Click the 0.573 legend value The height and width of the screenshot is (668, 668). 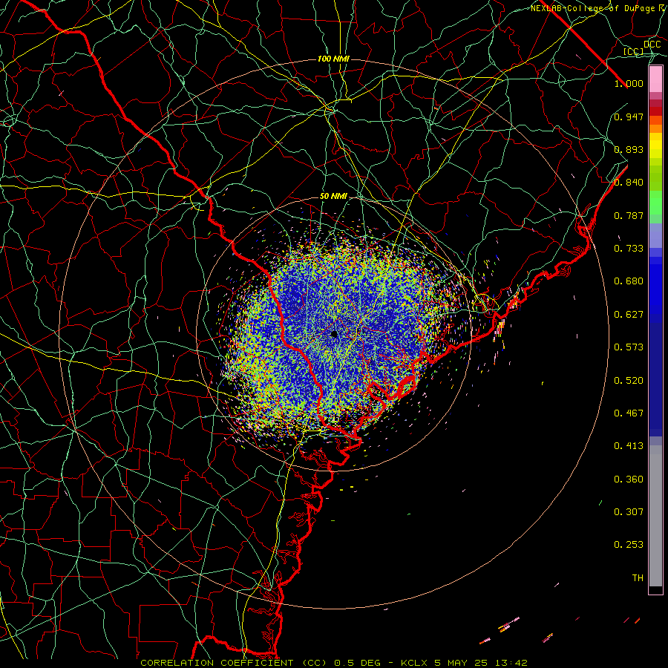629,347
